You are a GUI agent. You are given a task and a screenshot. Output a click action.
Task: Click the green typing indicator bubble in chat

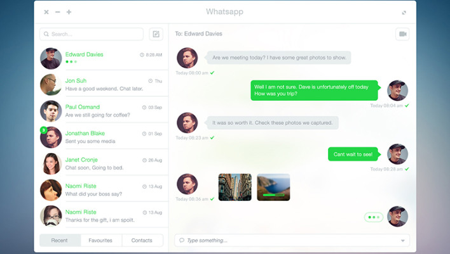pyautogui.click(x=374, y=217)
